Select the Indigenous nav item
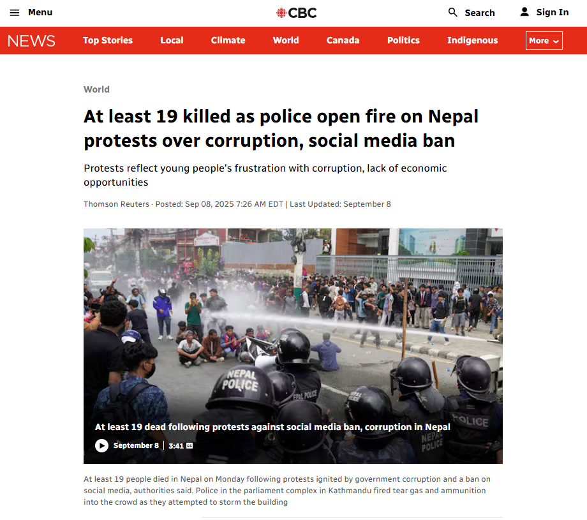This screenshot has height=520, width=587. coord(472,40)
